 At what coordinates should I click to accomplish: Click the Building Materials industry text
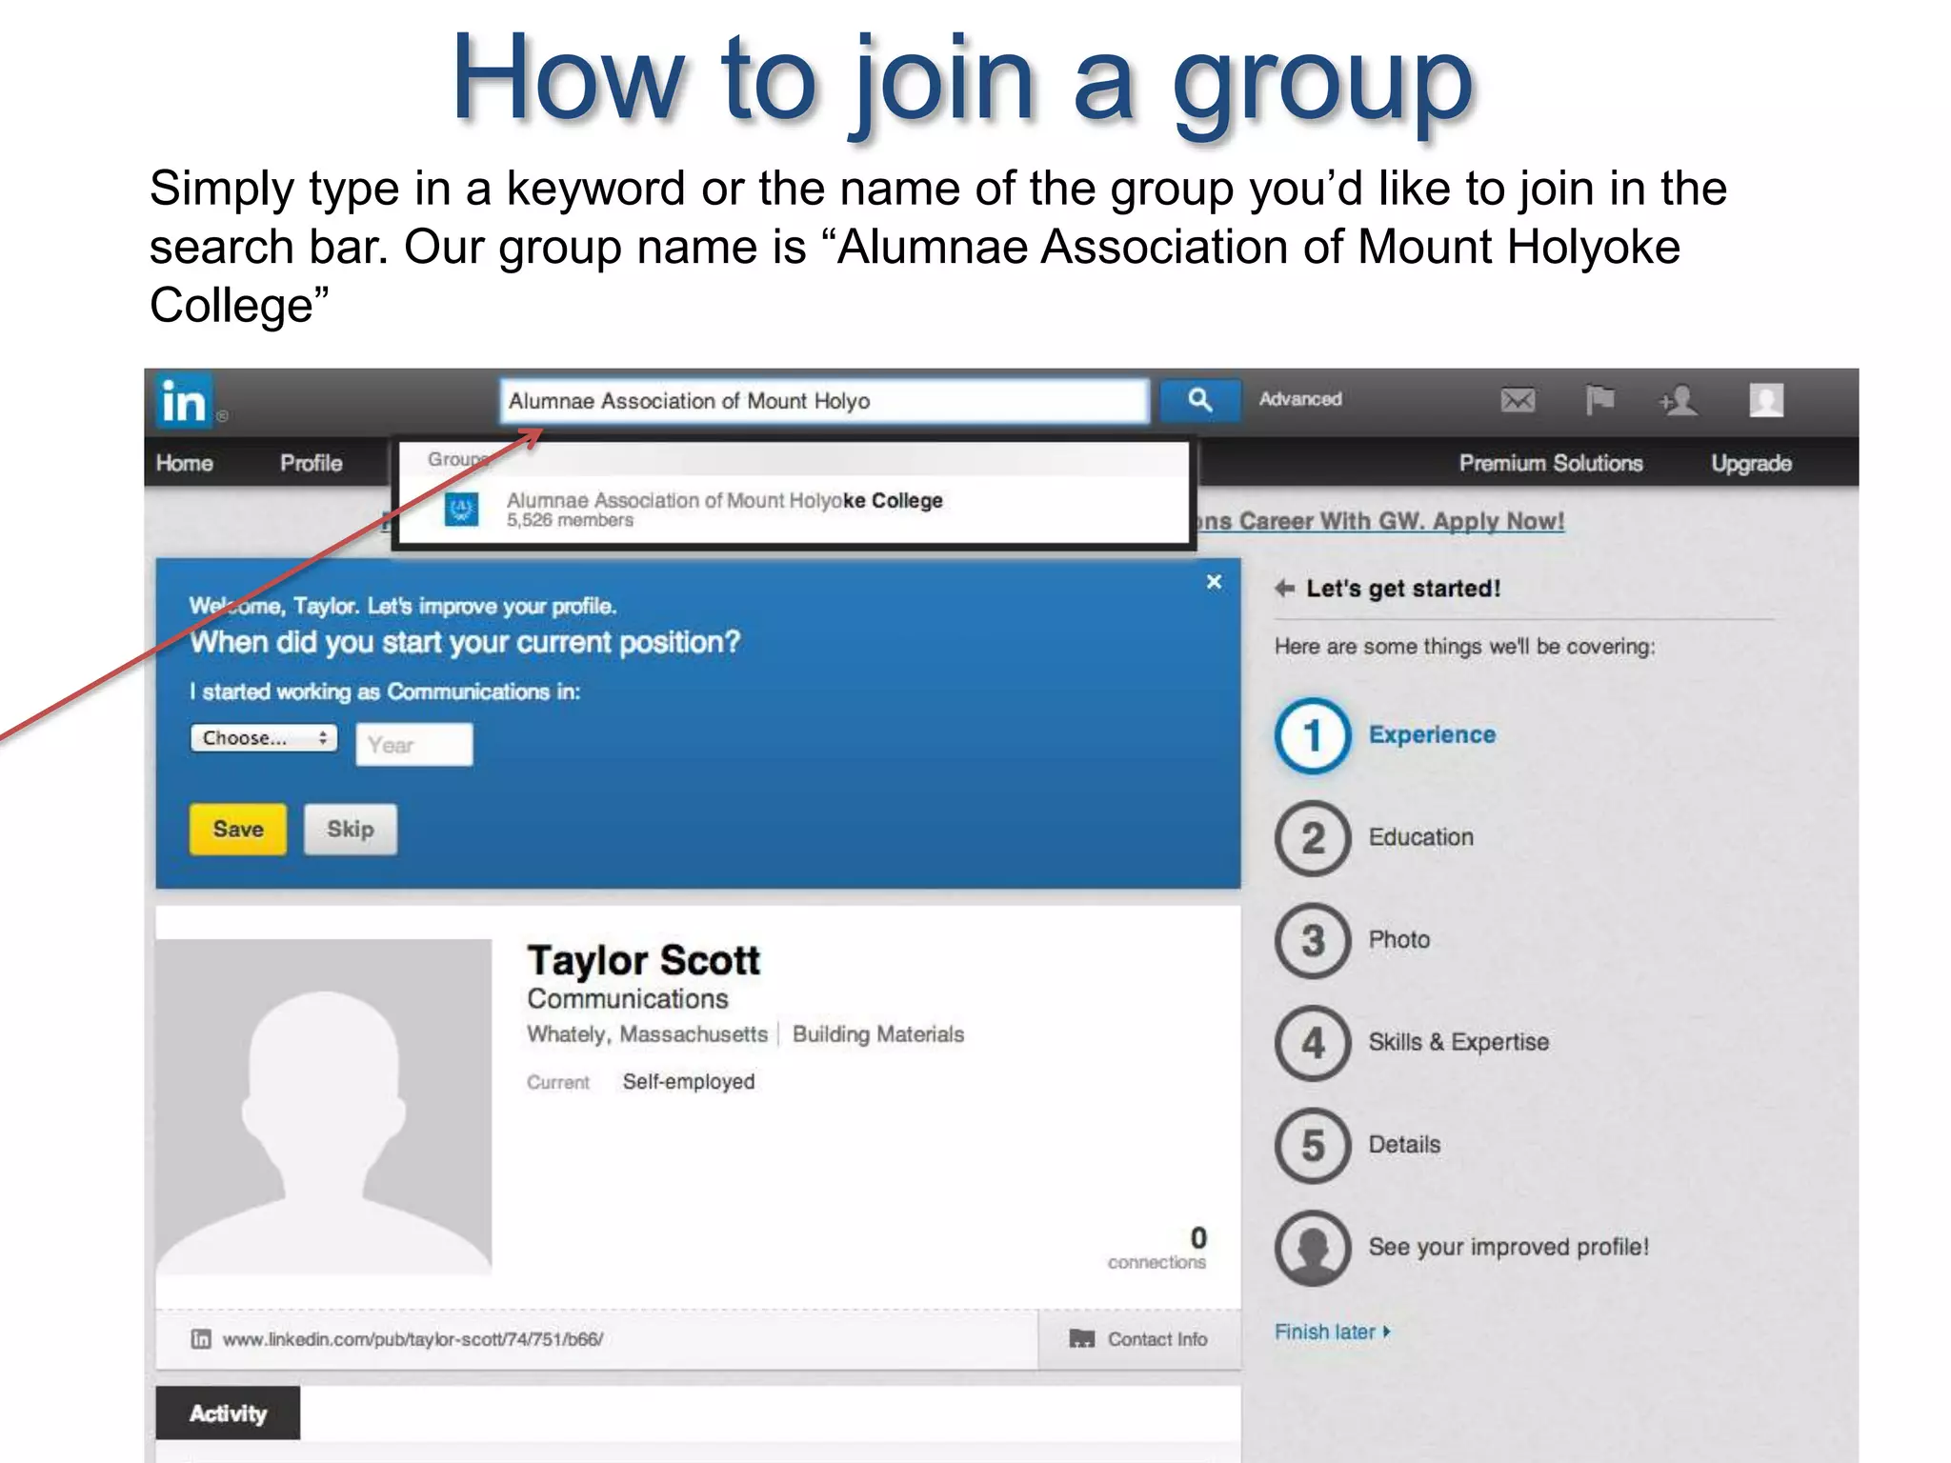tap(878, 1034)
